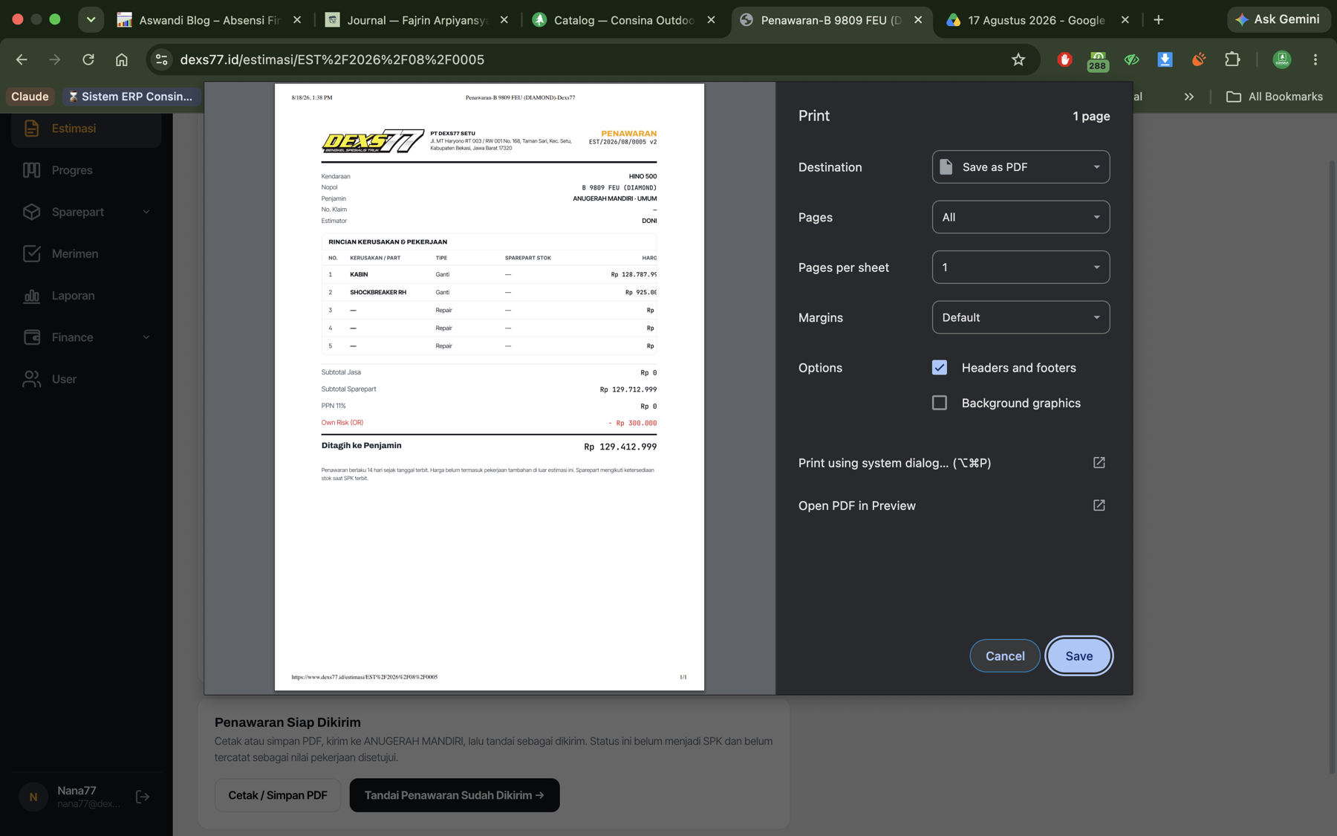Viewport: 1337px width, 836px height.
Task: Click the orange extension icon in toolbar
Action: [1198, 59]
